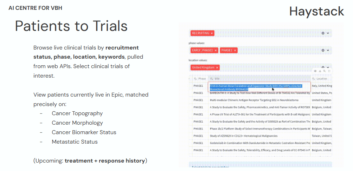Remove the RECRUITING tag with its x
The width and height of the screenshot is (353, 171).
click(212, 33)
